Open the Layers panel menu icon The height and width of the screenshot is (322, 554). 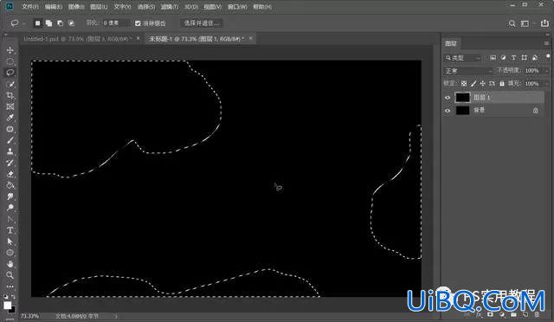pos(546,43)
